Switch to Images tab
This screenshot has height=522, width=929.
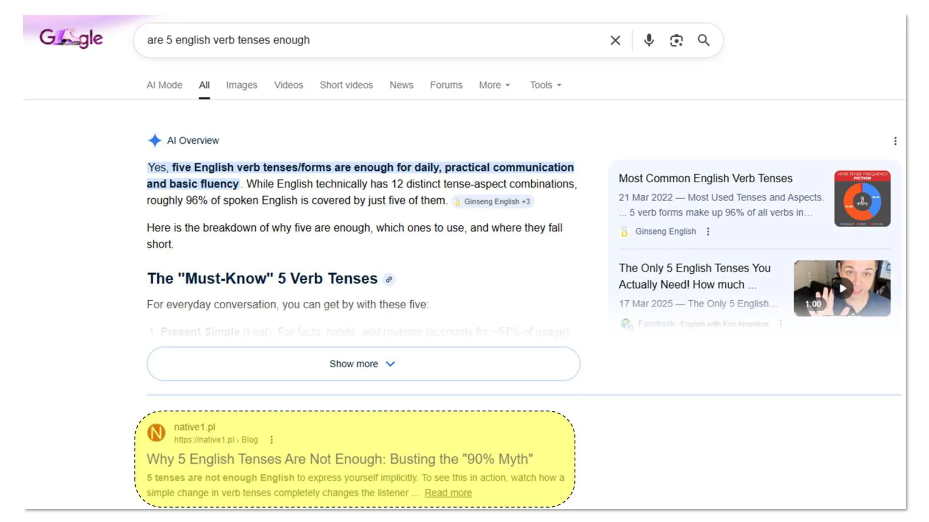click(241, 85)
